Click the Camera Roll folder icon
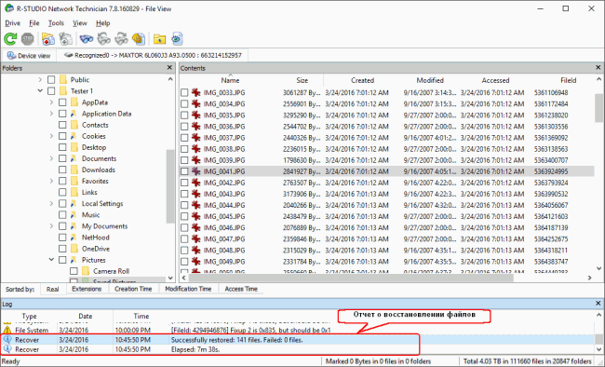This screenshot has width=605, height=367. pyautogui.click(x=86, y=271)
